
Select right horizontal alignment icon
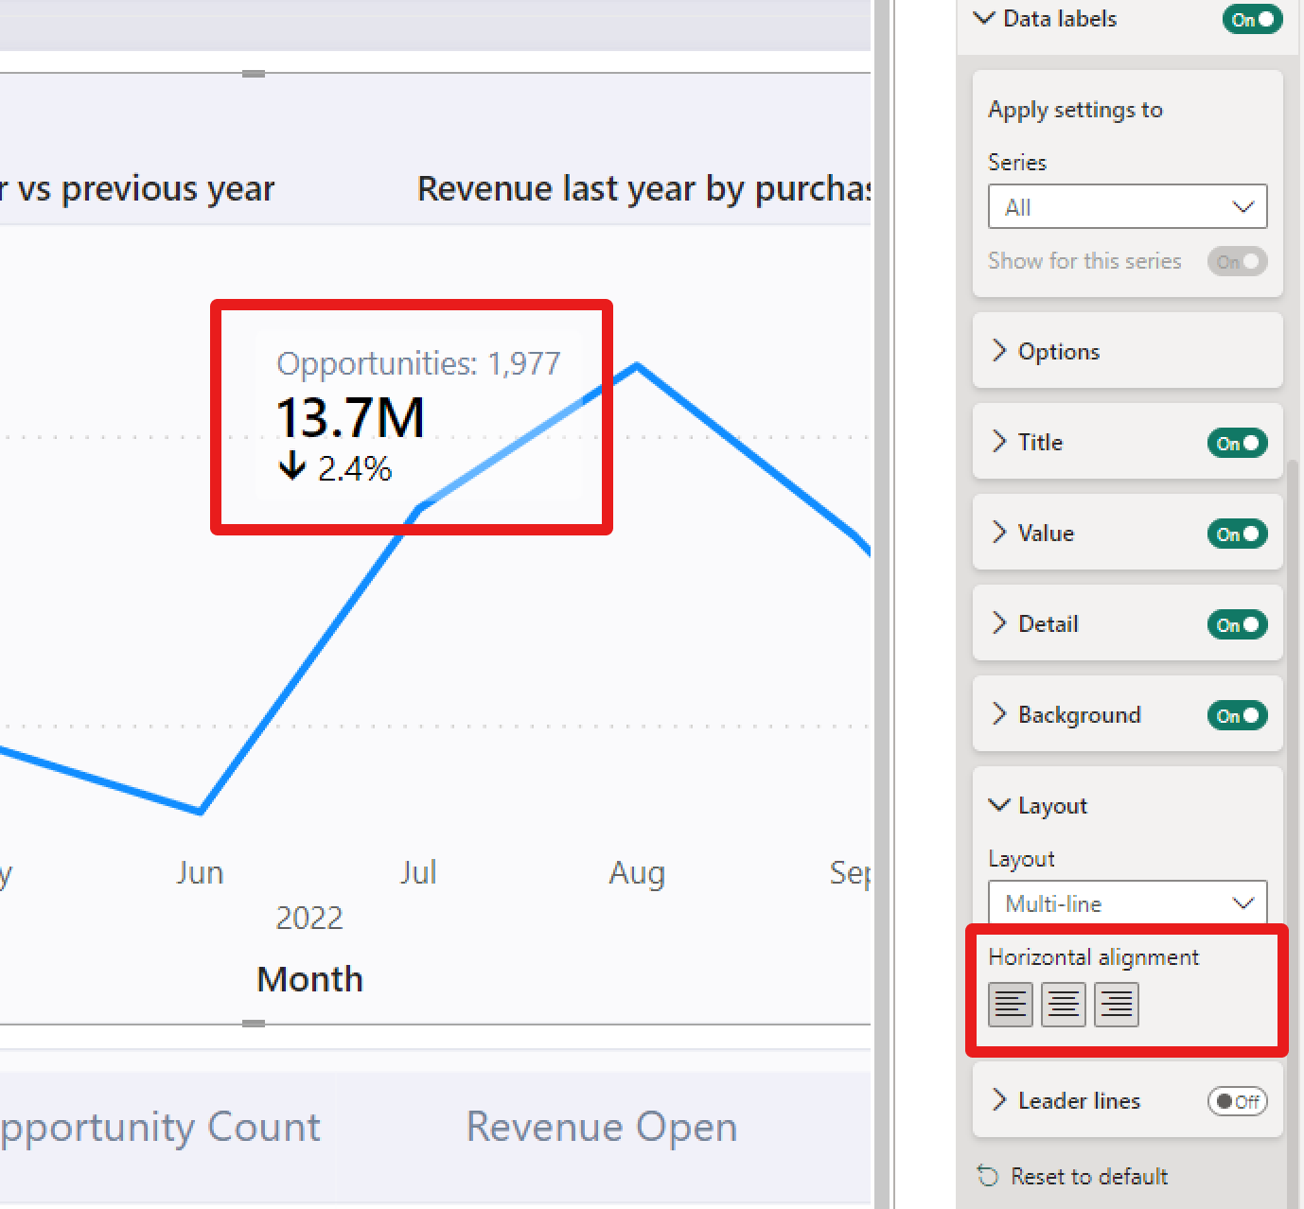[x=1116, y=1004]
